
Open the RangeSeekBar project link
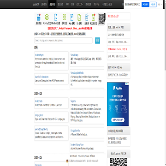point(75,130)
